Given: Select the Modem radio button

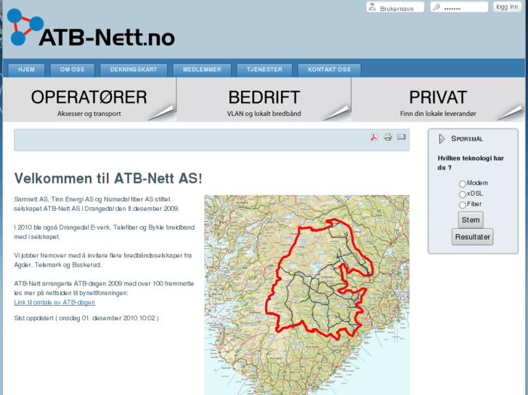Looking at the screenshot, I should pos(463,184).
